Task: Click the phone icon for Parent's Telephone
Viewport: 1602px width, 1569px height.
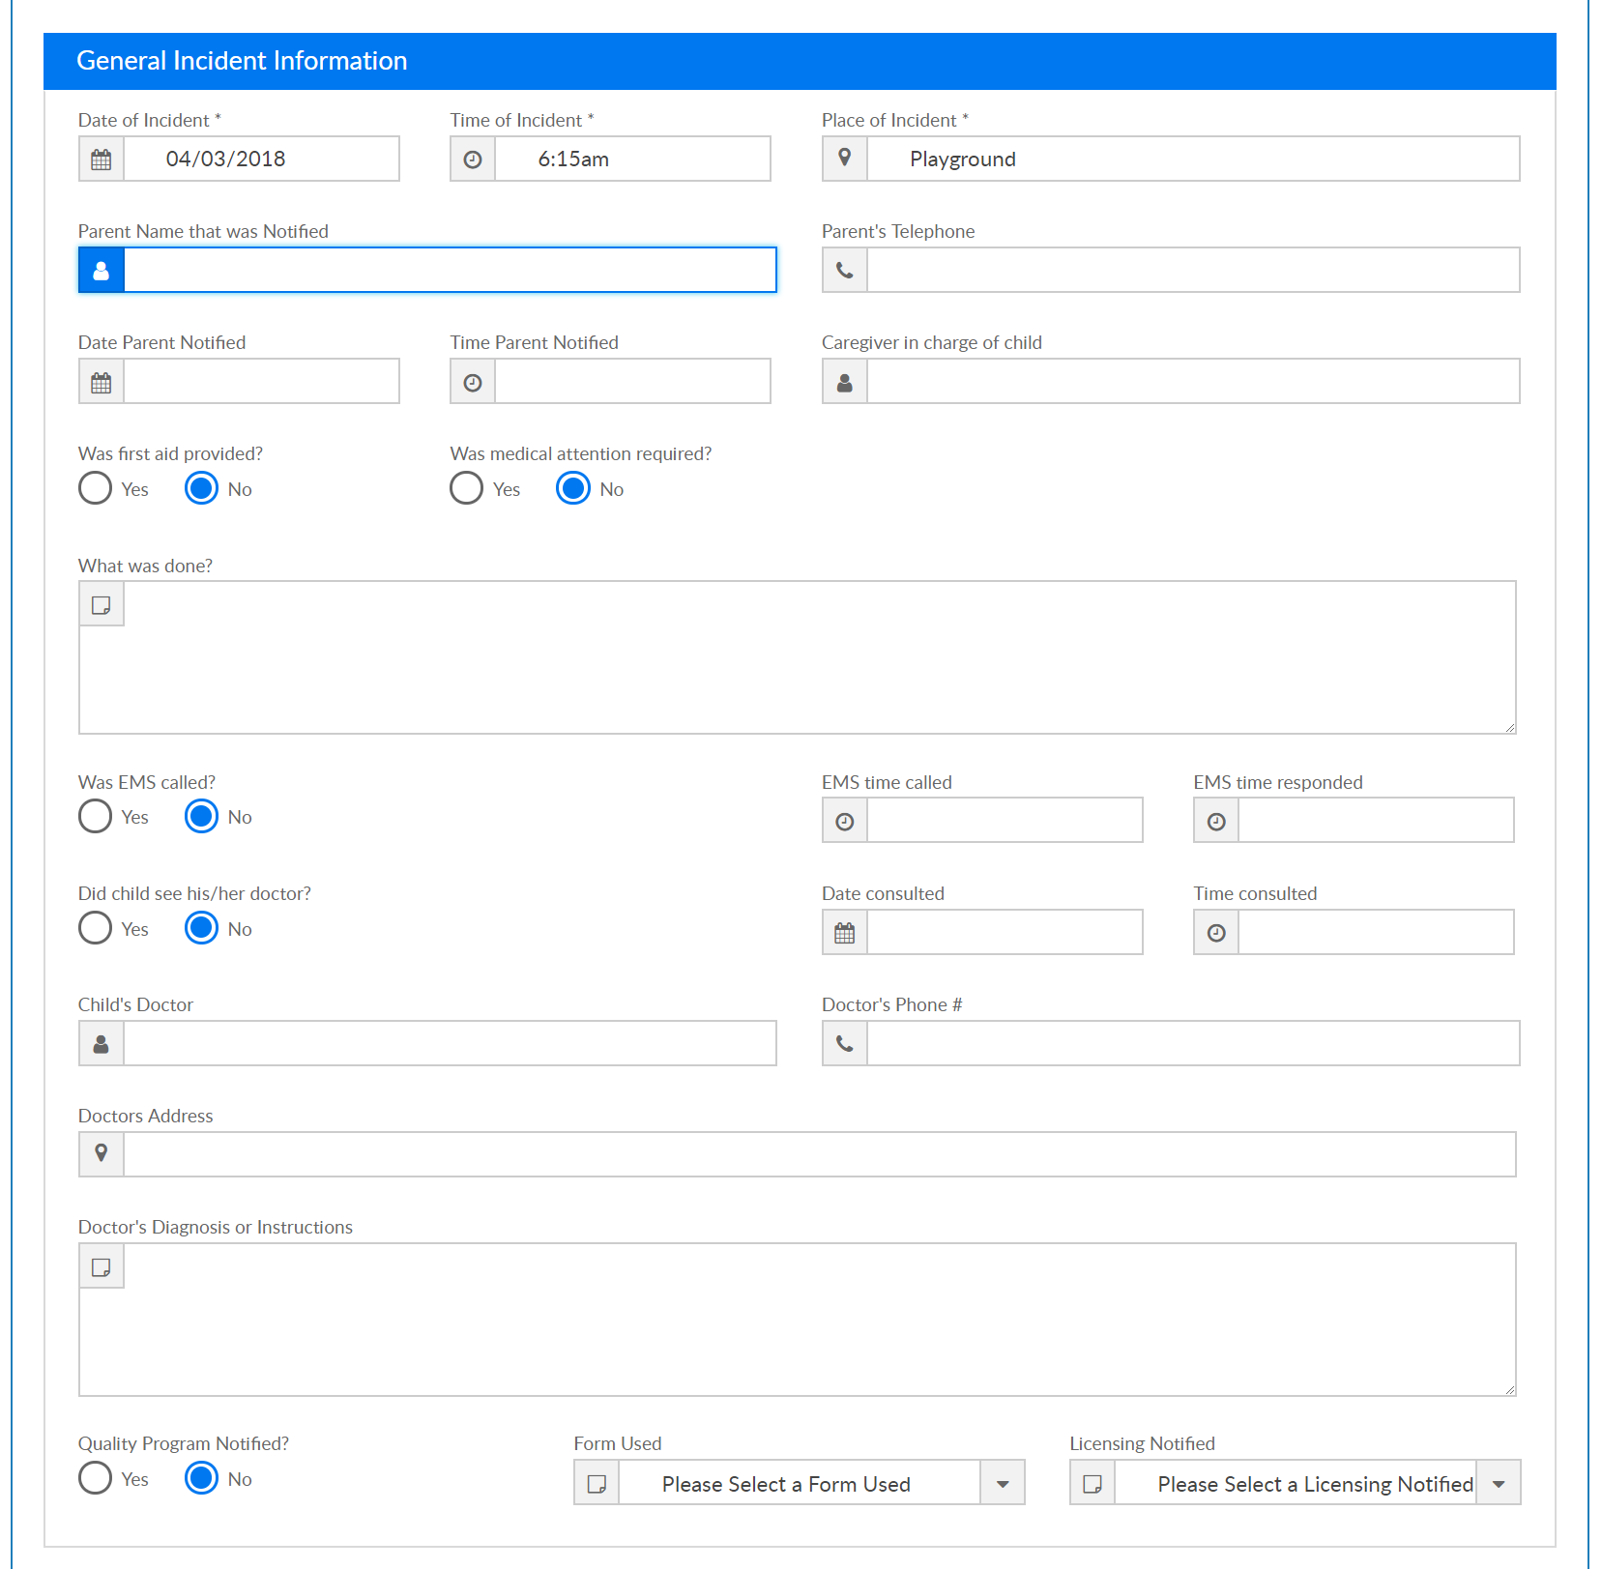Action: point(845,271)
